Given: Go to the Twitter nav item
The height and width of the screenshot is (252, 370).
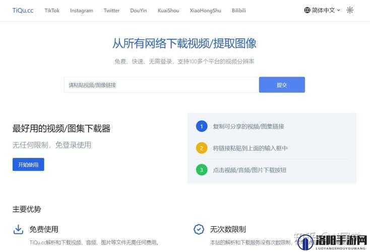Looking at the screenshot, I should (x=111, y=11).
